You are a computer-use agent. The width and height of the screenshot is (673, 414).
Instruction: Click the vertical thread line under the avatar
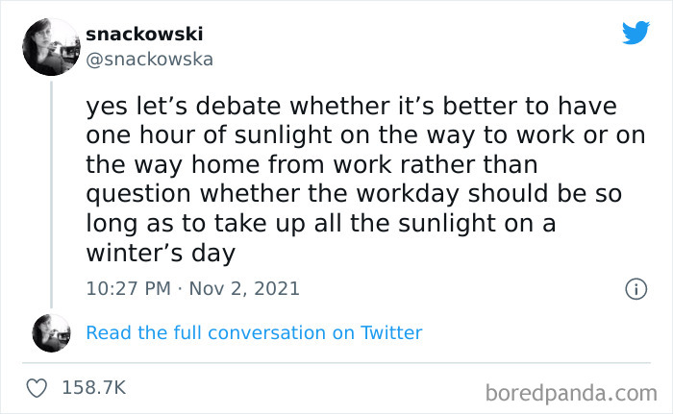51,192
